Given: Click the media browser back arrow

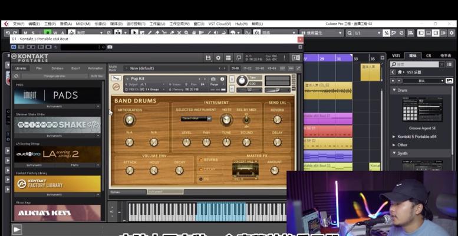Looking at the screenshot, I should [393, 72].
